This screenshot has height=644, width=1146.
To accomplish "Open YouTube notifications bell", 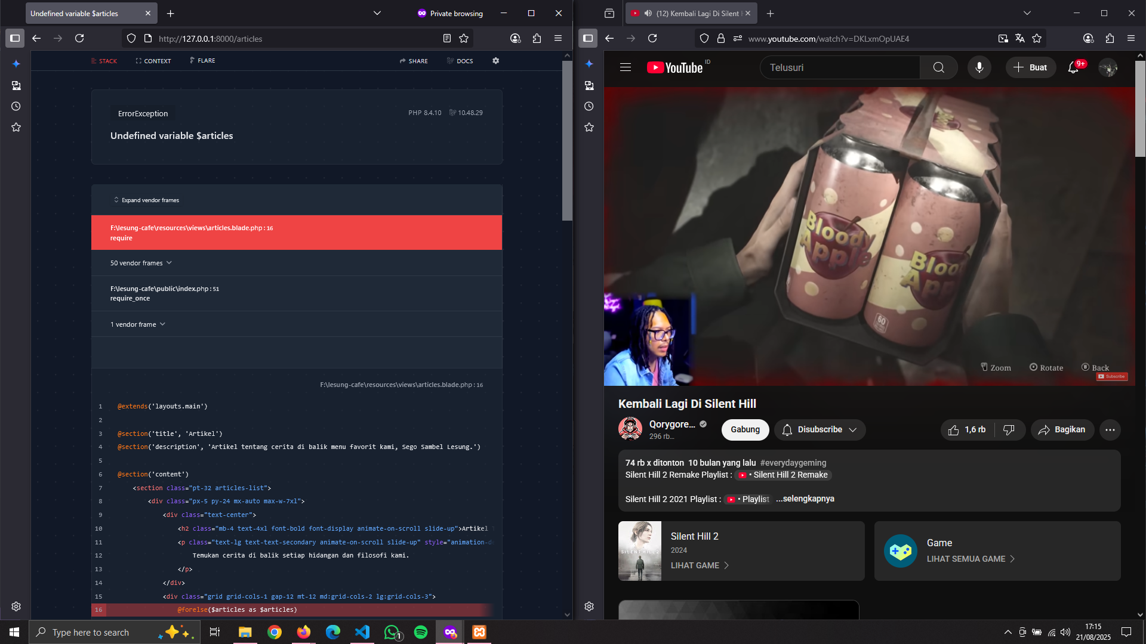I will pos(1073,67).
